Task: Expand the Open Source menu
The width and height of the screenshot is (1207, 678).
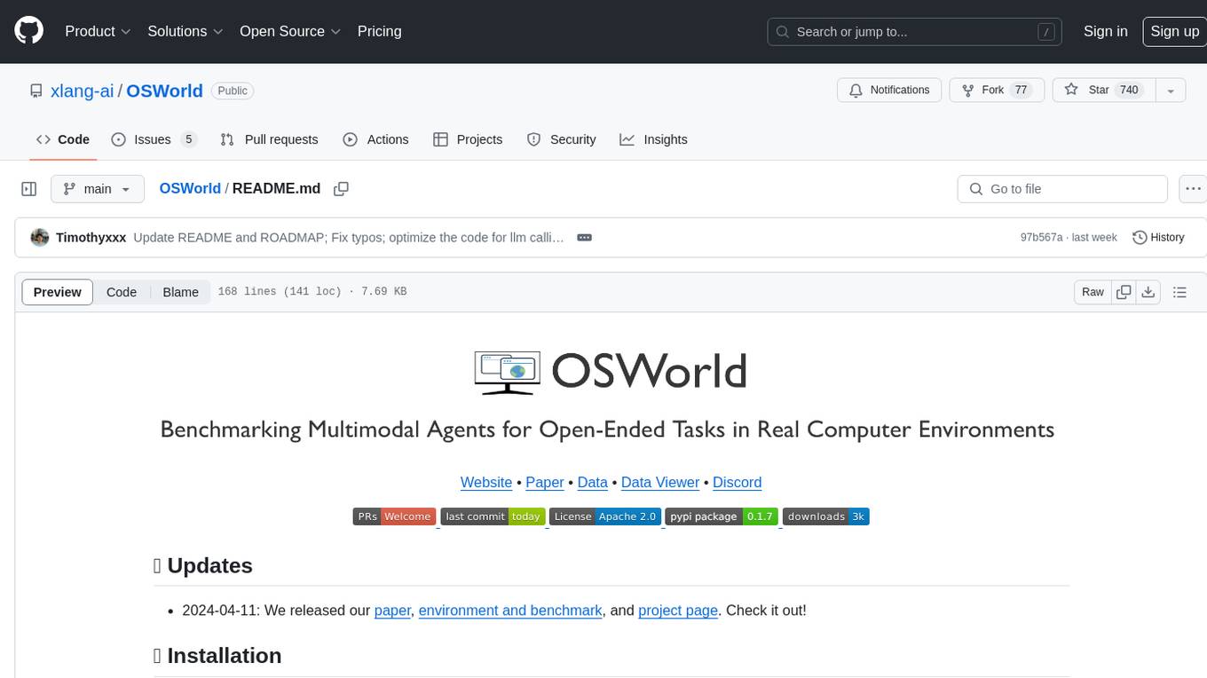Action: click(x=290, y=31)
